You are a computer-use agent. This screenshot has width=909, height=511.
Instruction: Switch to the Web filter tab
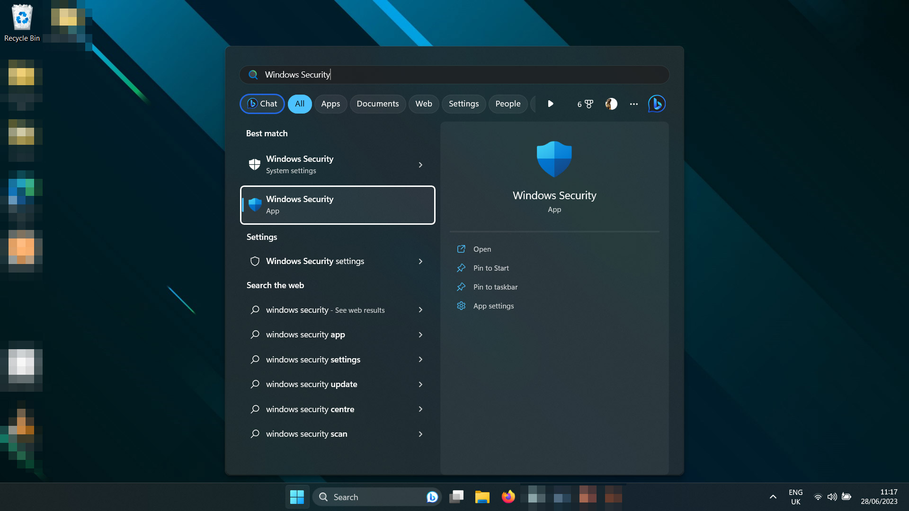[424, 104]
